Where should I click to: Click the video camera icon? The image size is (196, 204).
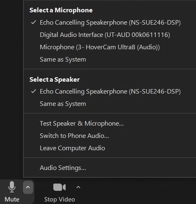(59, 187)
